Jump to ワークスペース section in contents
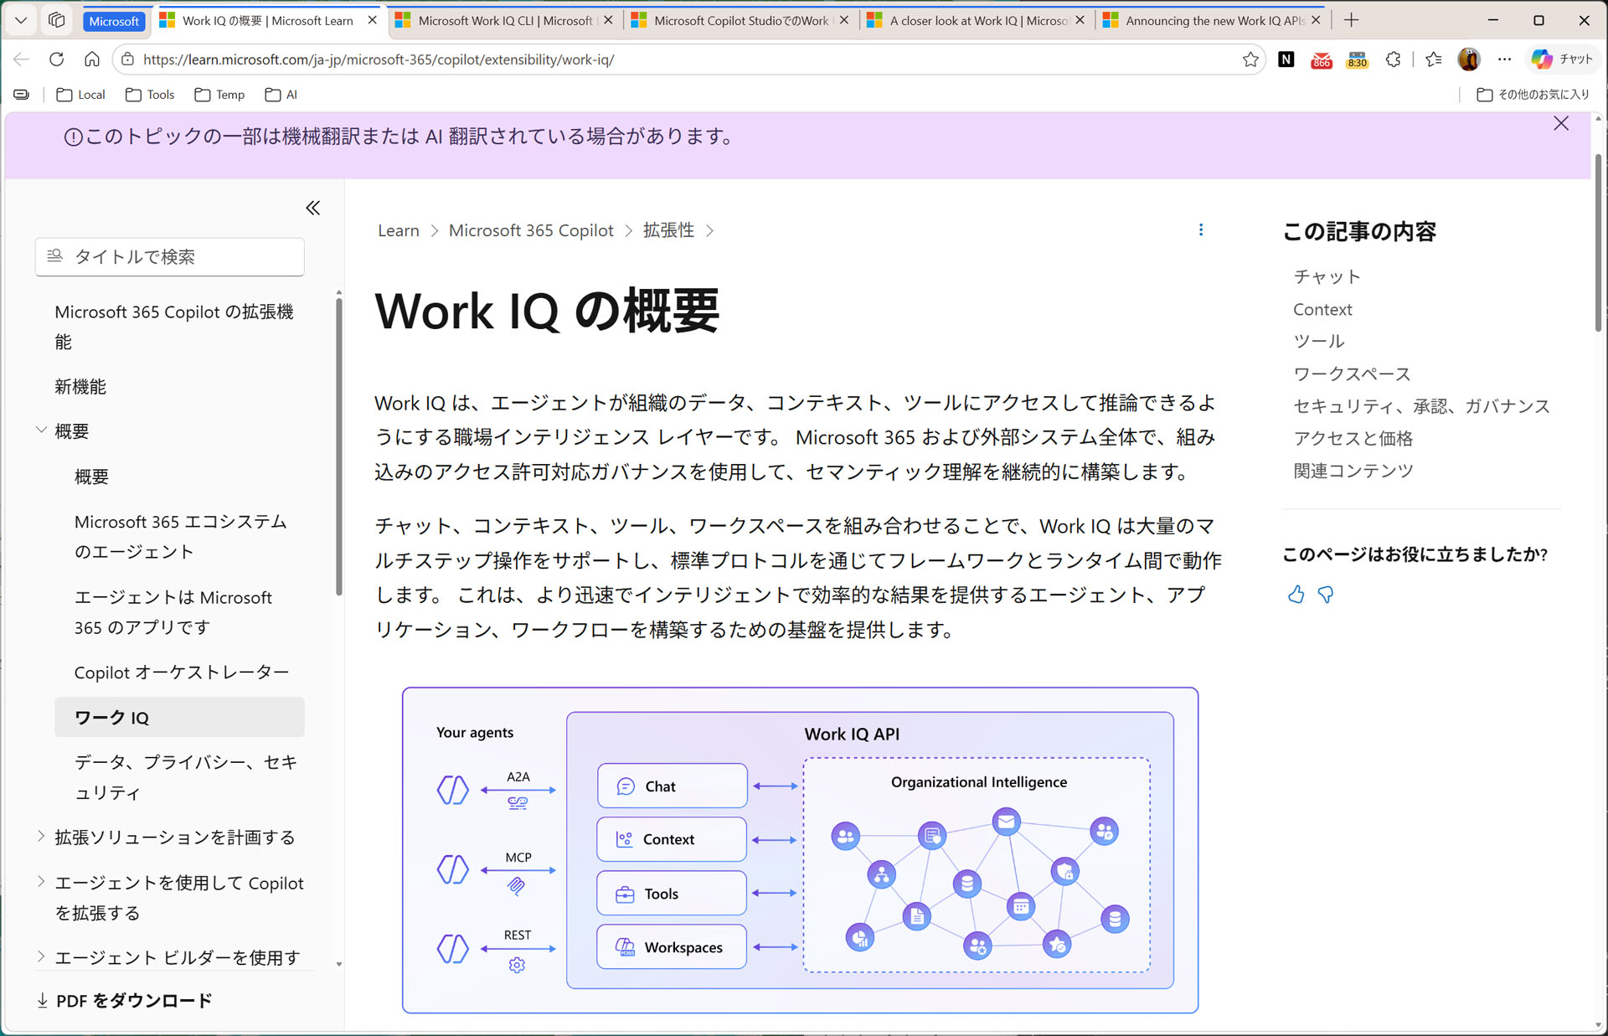This screenshot has width=1608, height=1036. [1352, 374]
